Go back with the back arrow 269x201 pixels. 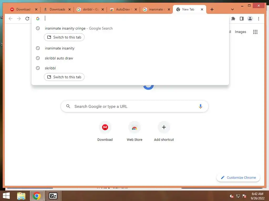pyautogui.click(x=11, y=19)
